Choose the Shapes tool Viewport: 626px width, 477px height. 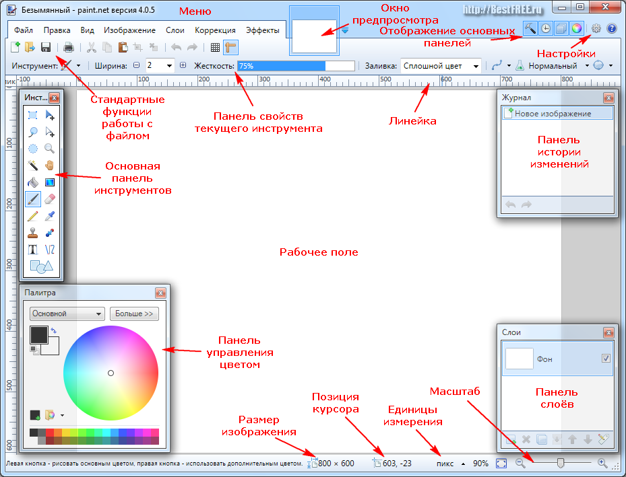pos(42,266)
